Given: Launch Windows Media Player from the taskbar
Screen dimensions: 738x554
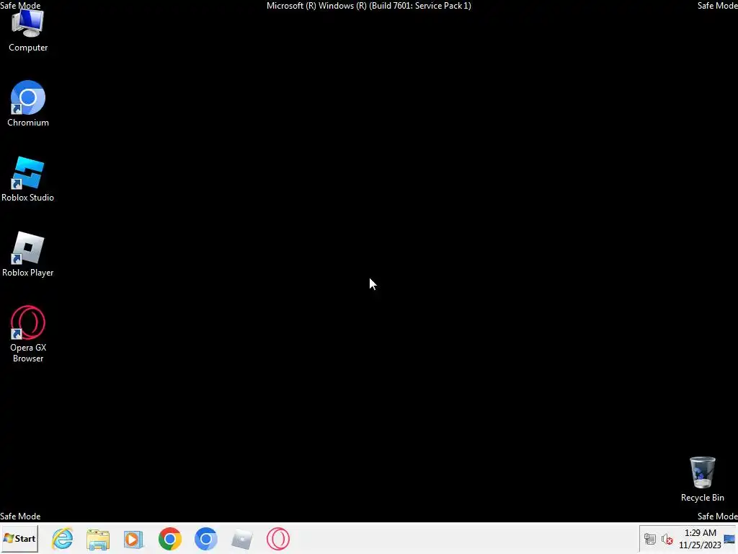Looking at the screenshot, I should (133, 539).
